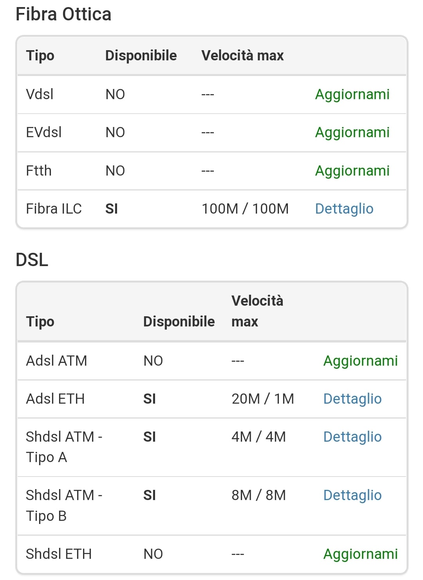
Task: Open Dettaglio link for Adsl ETH
Action: [x=352, y=399]
